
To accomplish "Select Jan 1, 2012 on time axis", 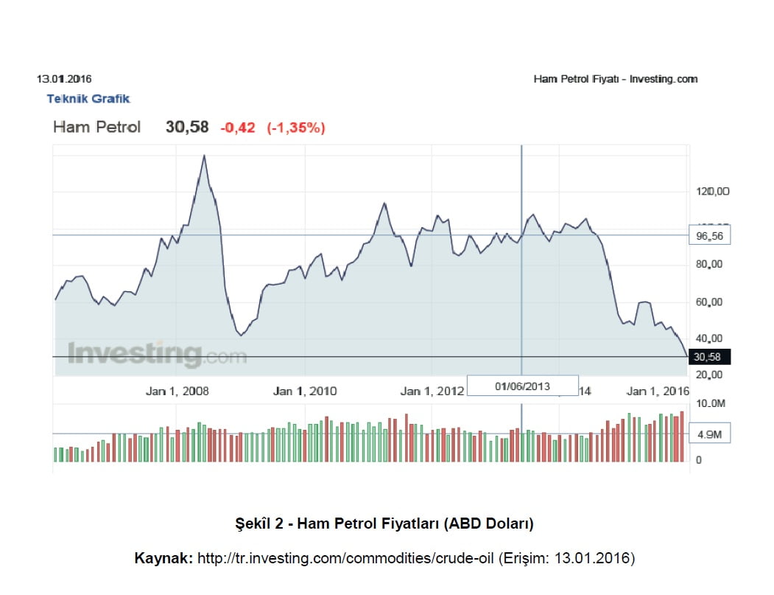I will pos(432,392).
